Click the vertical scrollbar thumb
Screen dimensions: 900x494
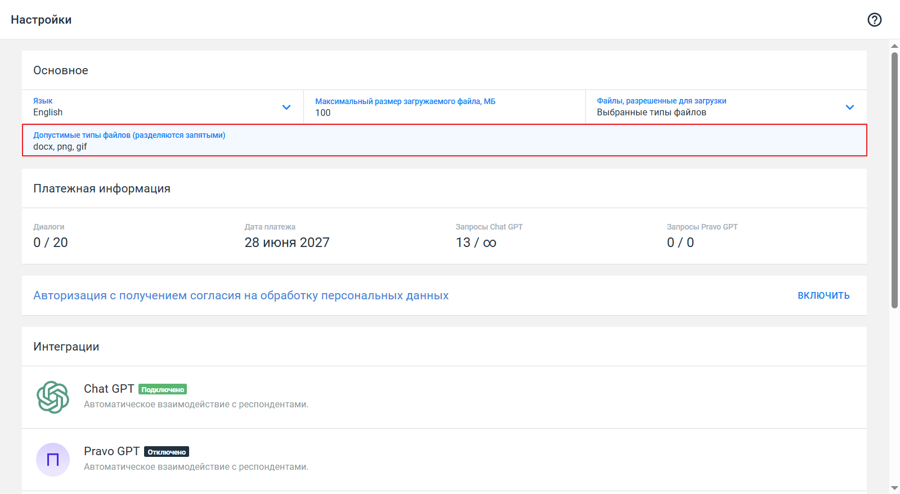coord(894,180)
